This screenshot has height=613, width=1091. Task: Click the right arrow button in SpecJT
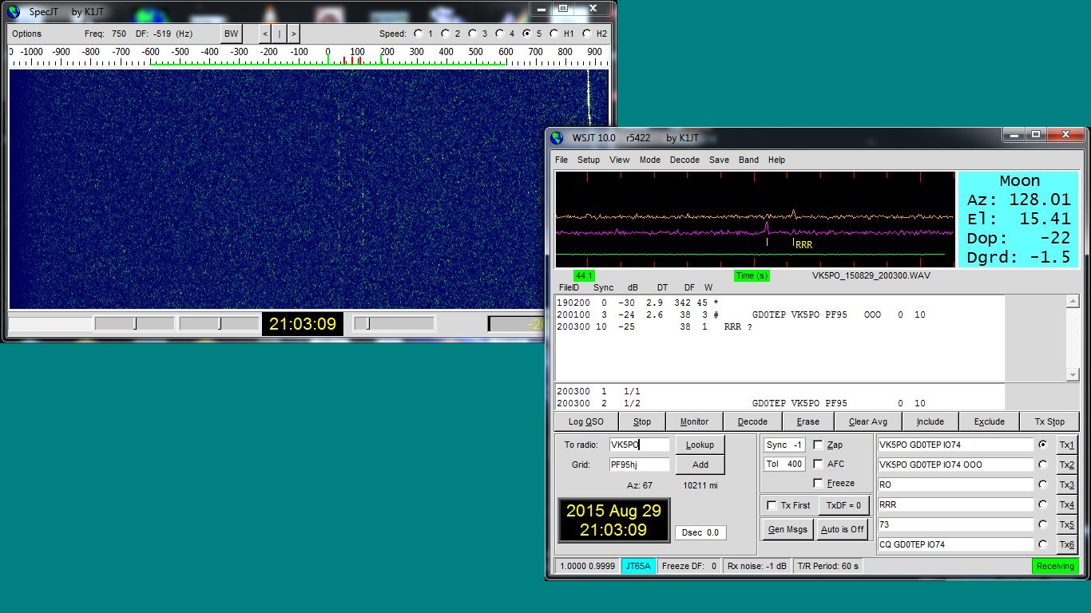(294, 34)
